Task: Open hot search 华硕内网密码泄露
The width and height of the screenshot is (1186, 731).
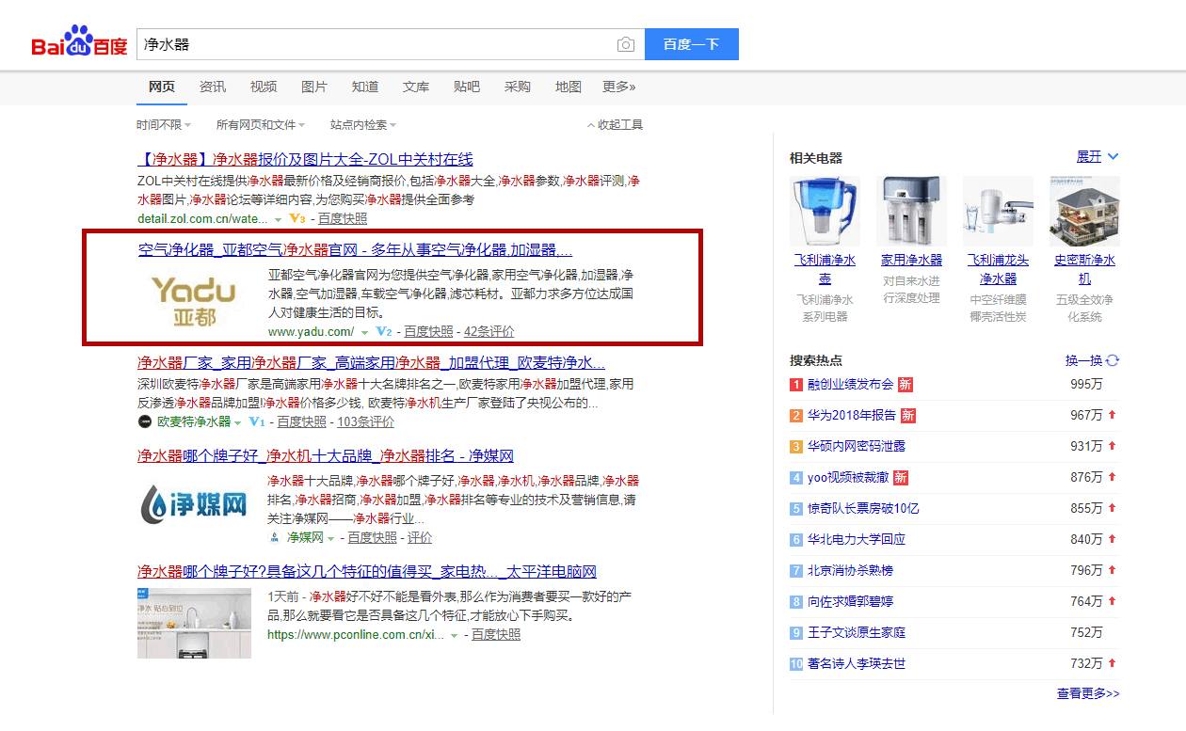Action: click(857, 446)
